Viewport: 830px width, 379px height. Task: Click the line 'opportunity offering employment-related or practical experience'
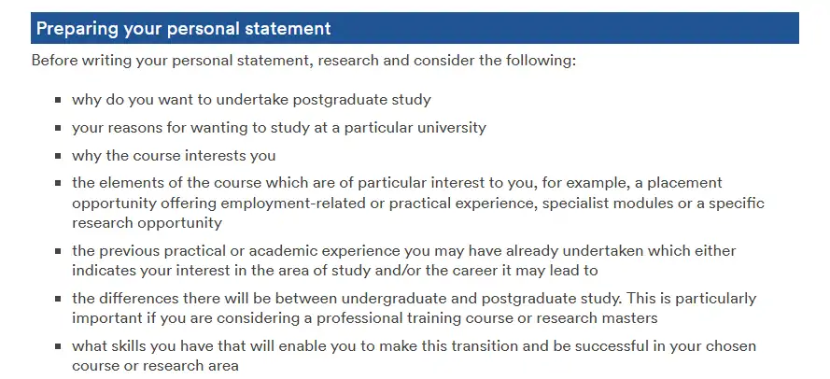418,204
